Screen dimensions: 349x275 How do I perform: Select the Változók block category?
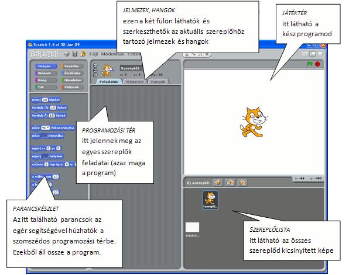72,87
